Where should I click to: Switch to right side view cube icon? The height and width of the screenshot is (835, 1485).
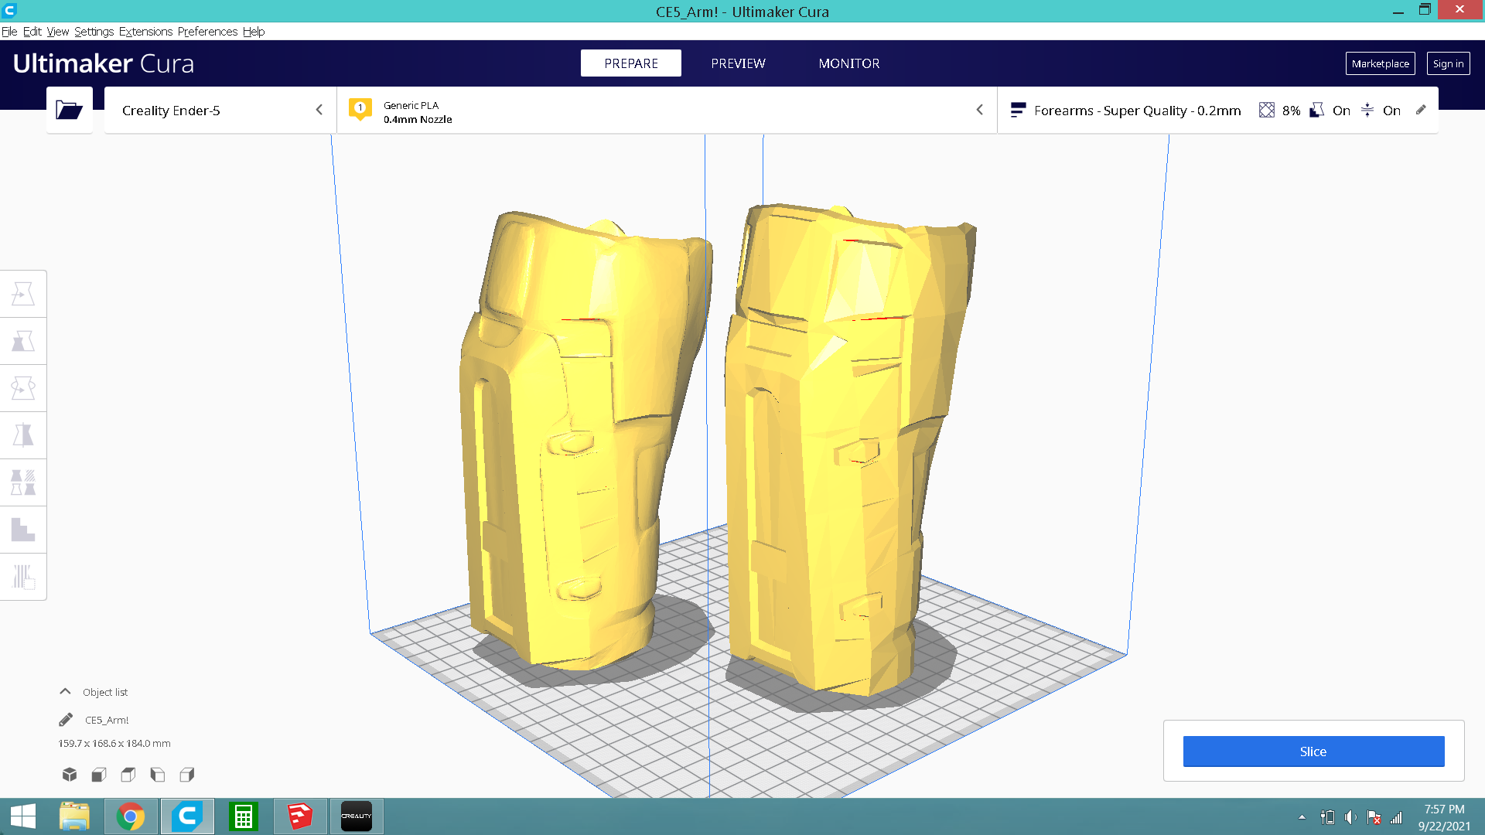pyautogui.click(x=187, y=774)
